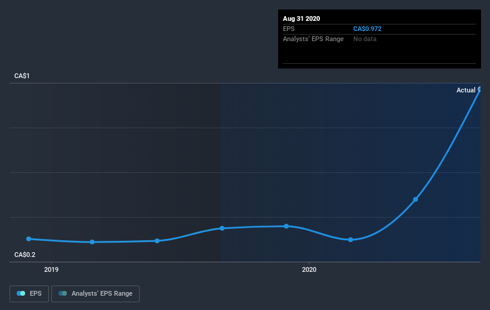Click the Aug 31 2020 tooltip header
Viewport: 490px width, 310px height.
click(x=301, y=18)
